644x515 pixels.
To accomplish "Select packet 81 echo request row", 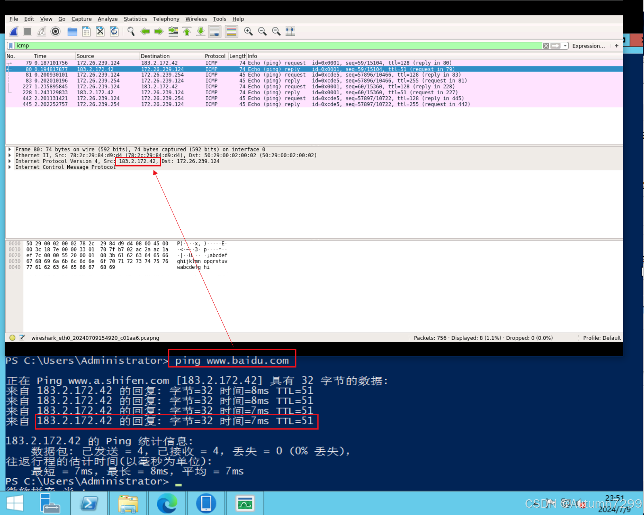I will tap(314, 75).
